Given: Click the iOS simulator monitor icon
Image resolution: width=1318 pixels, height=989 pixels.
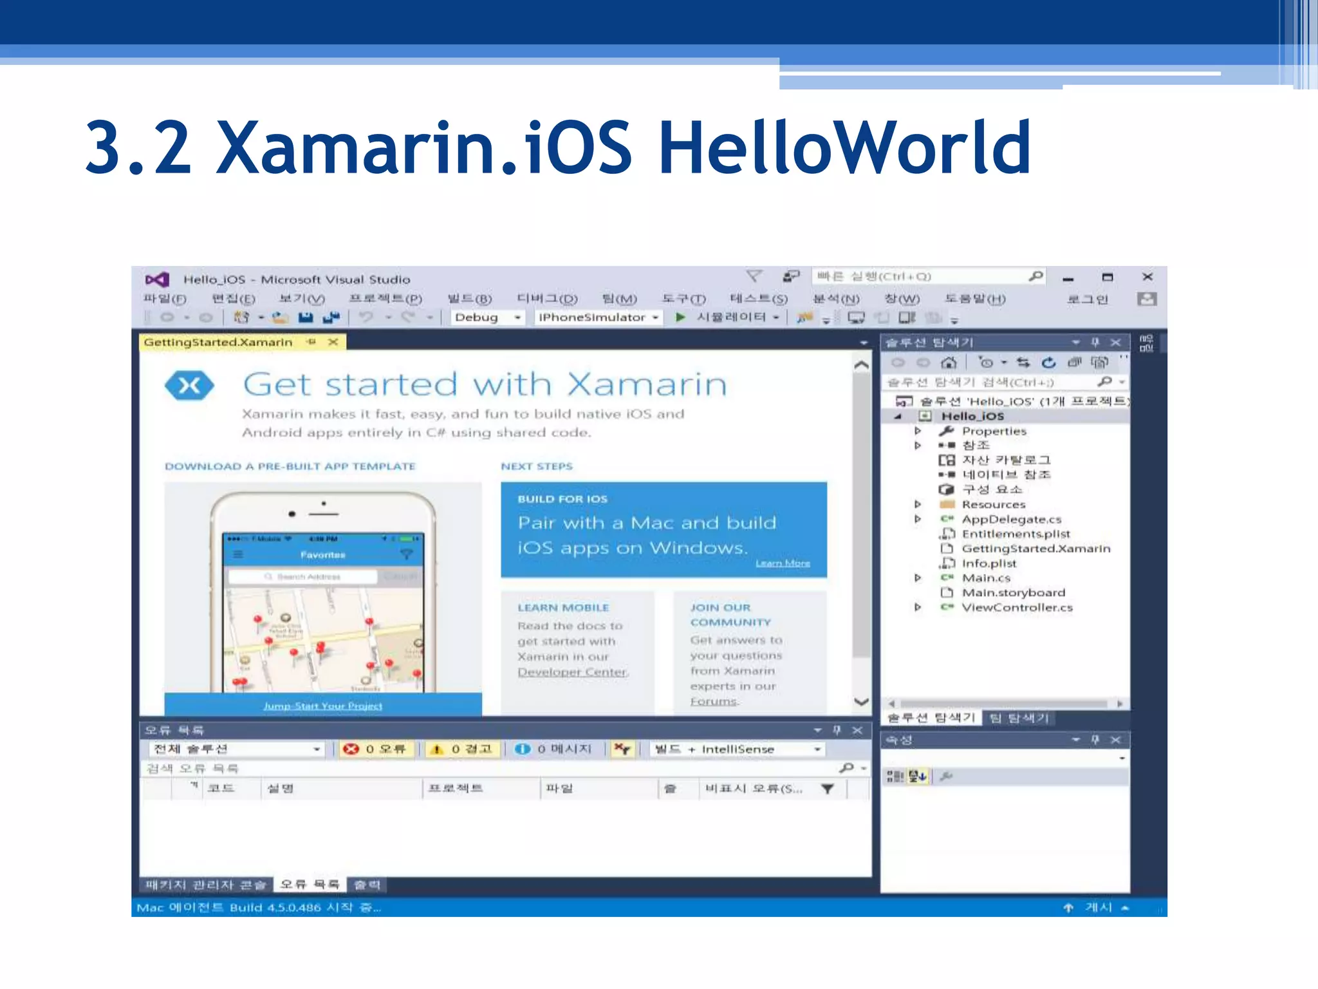Looking at the screenshot, I should click(856, 317).
